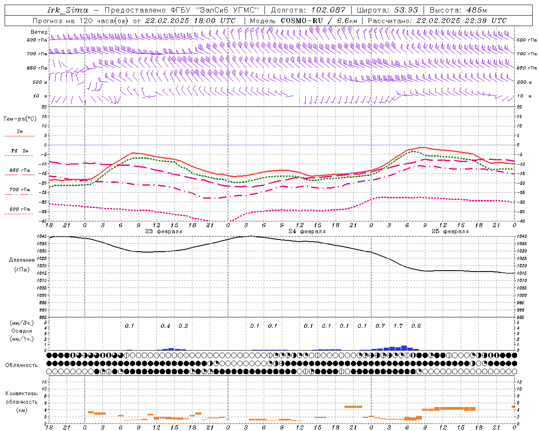Click the 'Конвективн.' convective cloud label
Image resolution: width=539 pixels, height=431 pixels.
pos(21,394)
